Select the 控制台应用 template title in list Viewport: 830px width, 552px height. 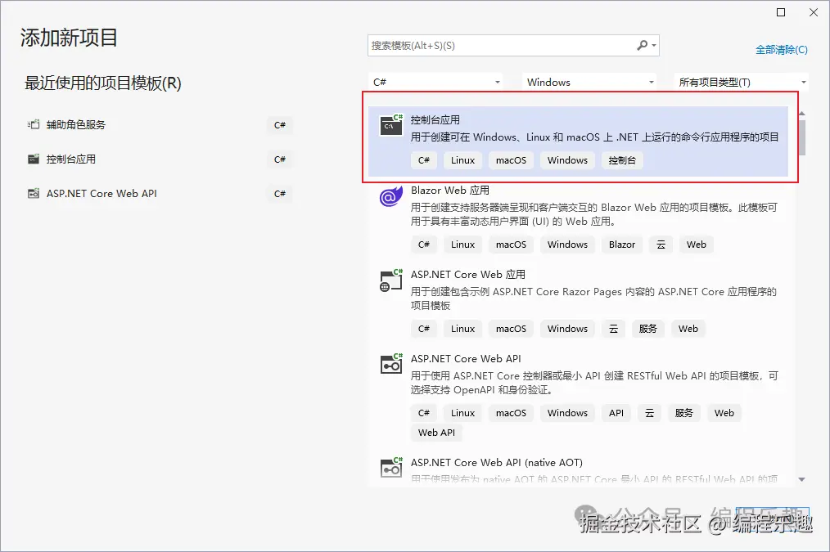point(435,119)
